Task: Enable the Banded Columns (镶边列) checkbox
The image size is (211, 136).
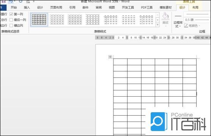Action: [11, 25]
